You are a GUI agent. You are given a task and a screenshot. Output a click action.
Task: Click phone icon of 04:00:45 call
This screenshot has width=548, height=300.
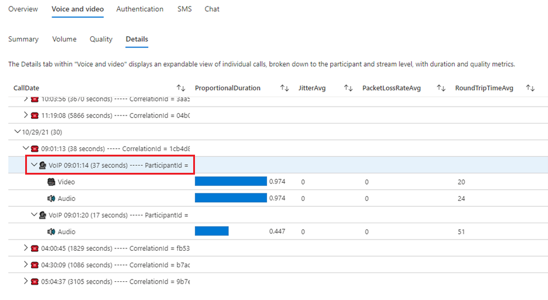pyautogui.click(x=35, y=248)
